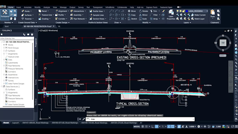The height and width of the screenshot is (134, 238).
Task: Select the Array tool
Action: 154,19
